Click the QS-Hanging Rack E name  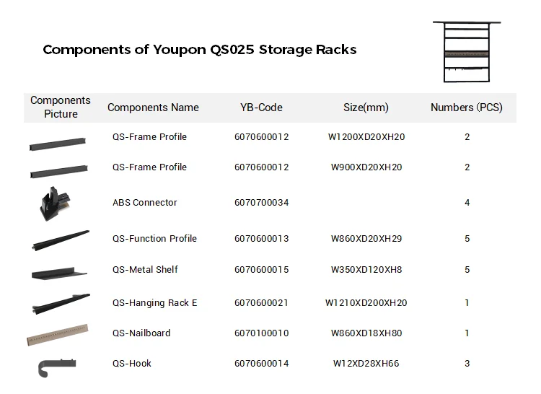(x=154, y=303)
